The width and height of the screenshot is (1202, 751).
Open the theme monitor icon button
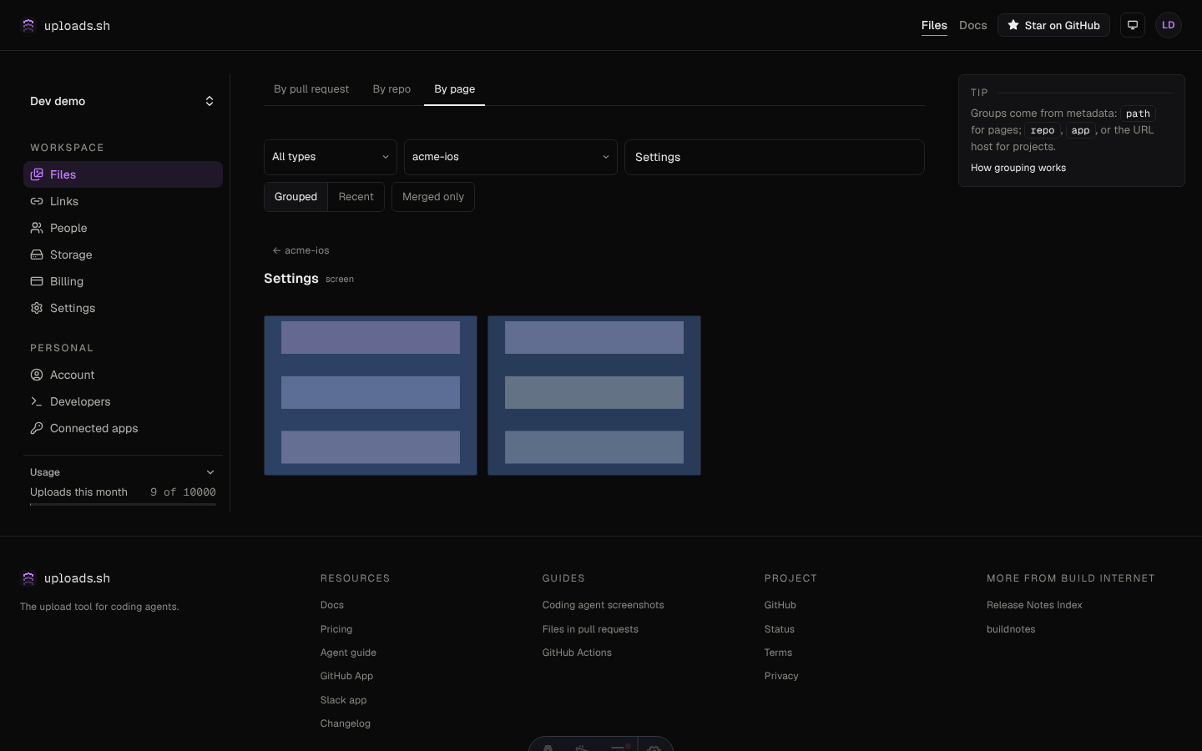coord(1133,25)
